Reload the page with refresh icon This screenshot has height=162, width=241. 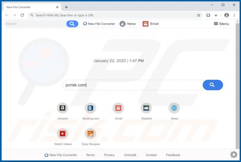click(x=22, y=15)
